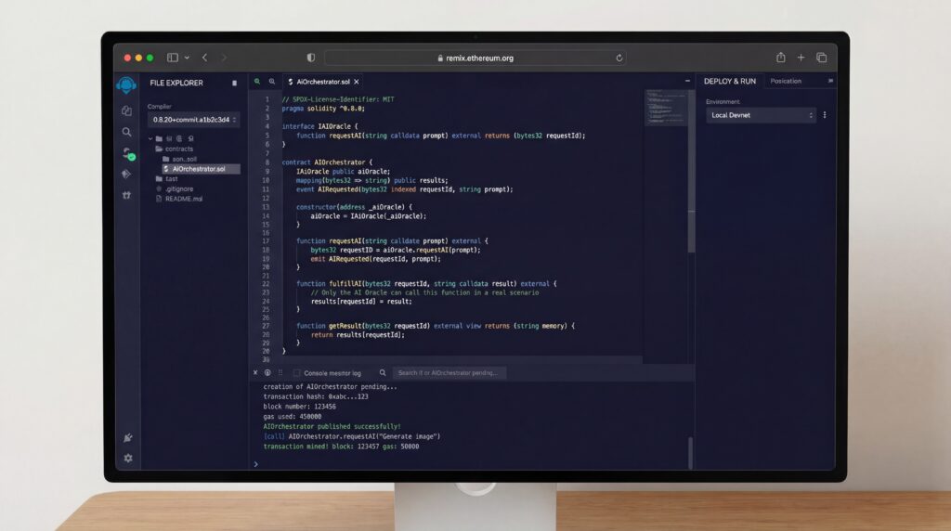Click the search magnifier in terminal toolbar
Viewport: 951px width, 531px height.
(x=383, y=373)
